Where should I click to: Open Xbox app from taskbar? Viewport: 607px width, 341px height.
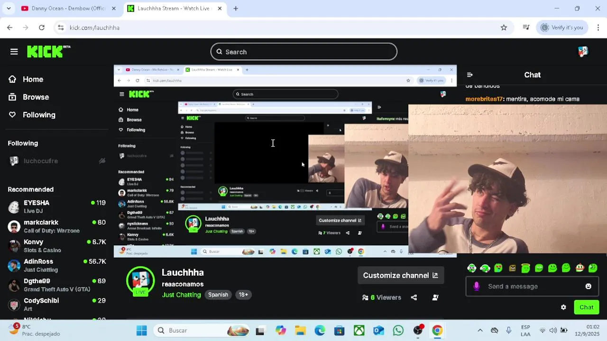click(359, 330)
